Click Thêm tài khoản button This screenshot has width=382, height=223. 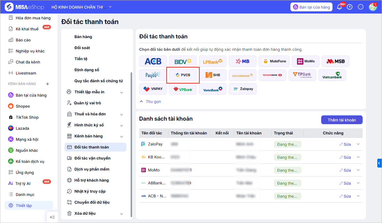coord(342,120)
